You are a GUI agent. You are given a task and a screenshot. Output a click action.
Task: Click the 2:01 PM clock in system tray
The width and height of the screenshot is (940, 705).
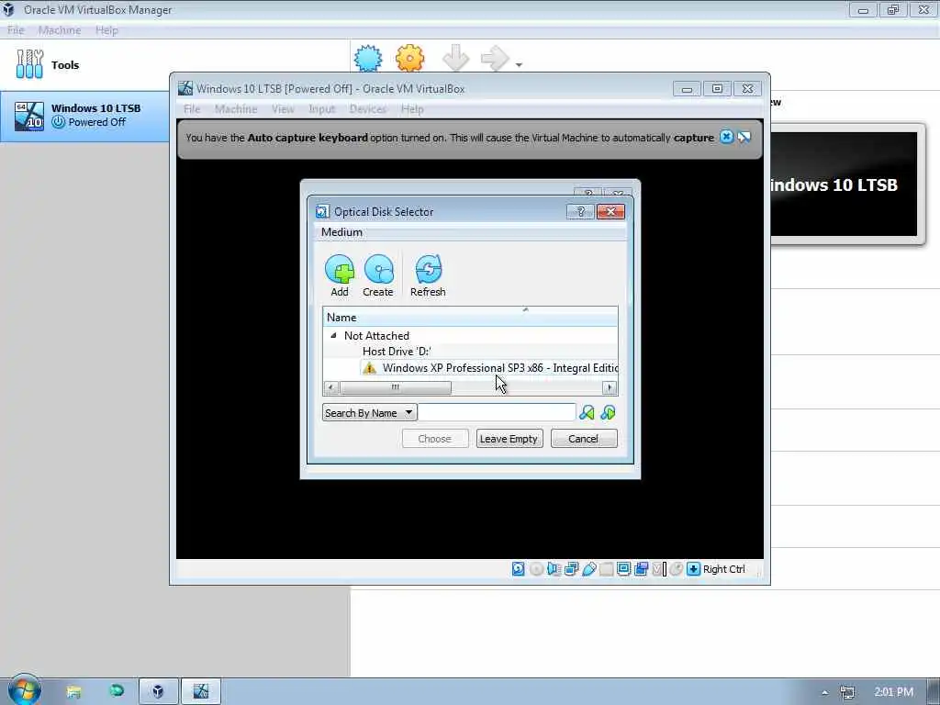pos(893,692)
